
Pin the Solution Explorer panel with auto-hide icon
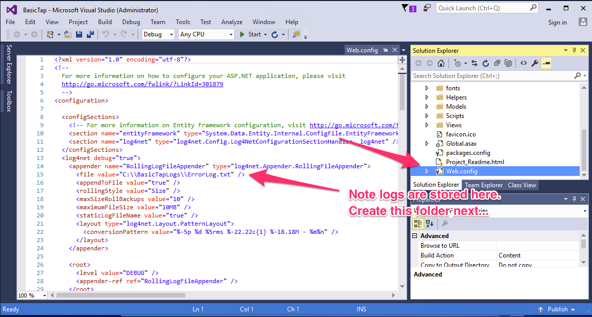pyautogui.click(x=574, y=51)
